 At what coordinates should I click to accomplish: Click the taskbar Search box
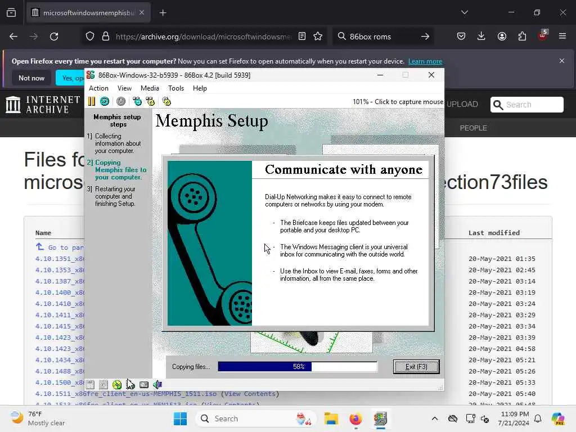[256, 418]
